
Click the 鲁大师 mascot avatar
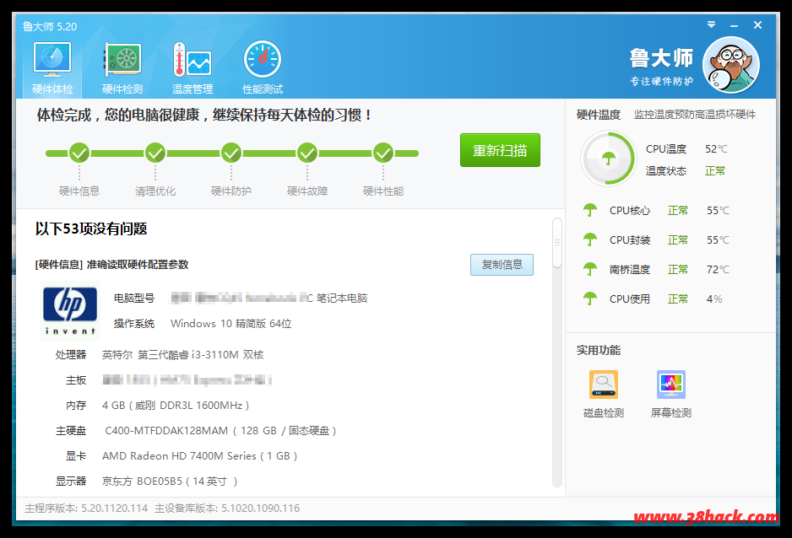(731, 65)
